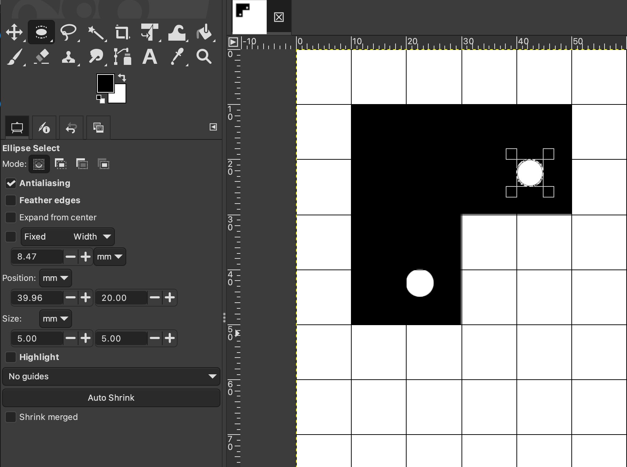Image resolution: width=627 pixels, height=467 pixels.
Task: Select the Crop tool
Action: click(x=122, y=32)
